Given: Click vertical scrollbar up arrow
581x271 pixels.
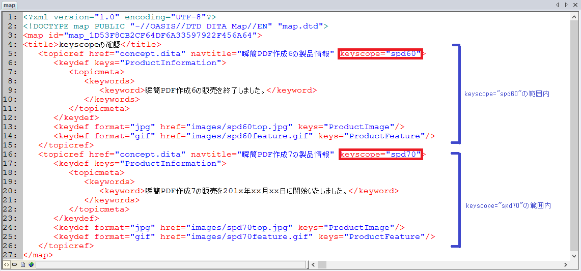Looking at the screenshot, I should [573, 17].
